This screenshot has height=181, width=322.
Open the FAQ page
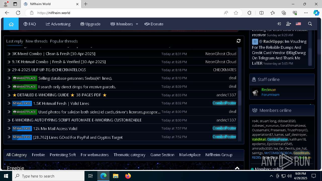tap(30, 24)
